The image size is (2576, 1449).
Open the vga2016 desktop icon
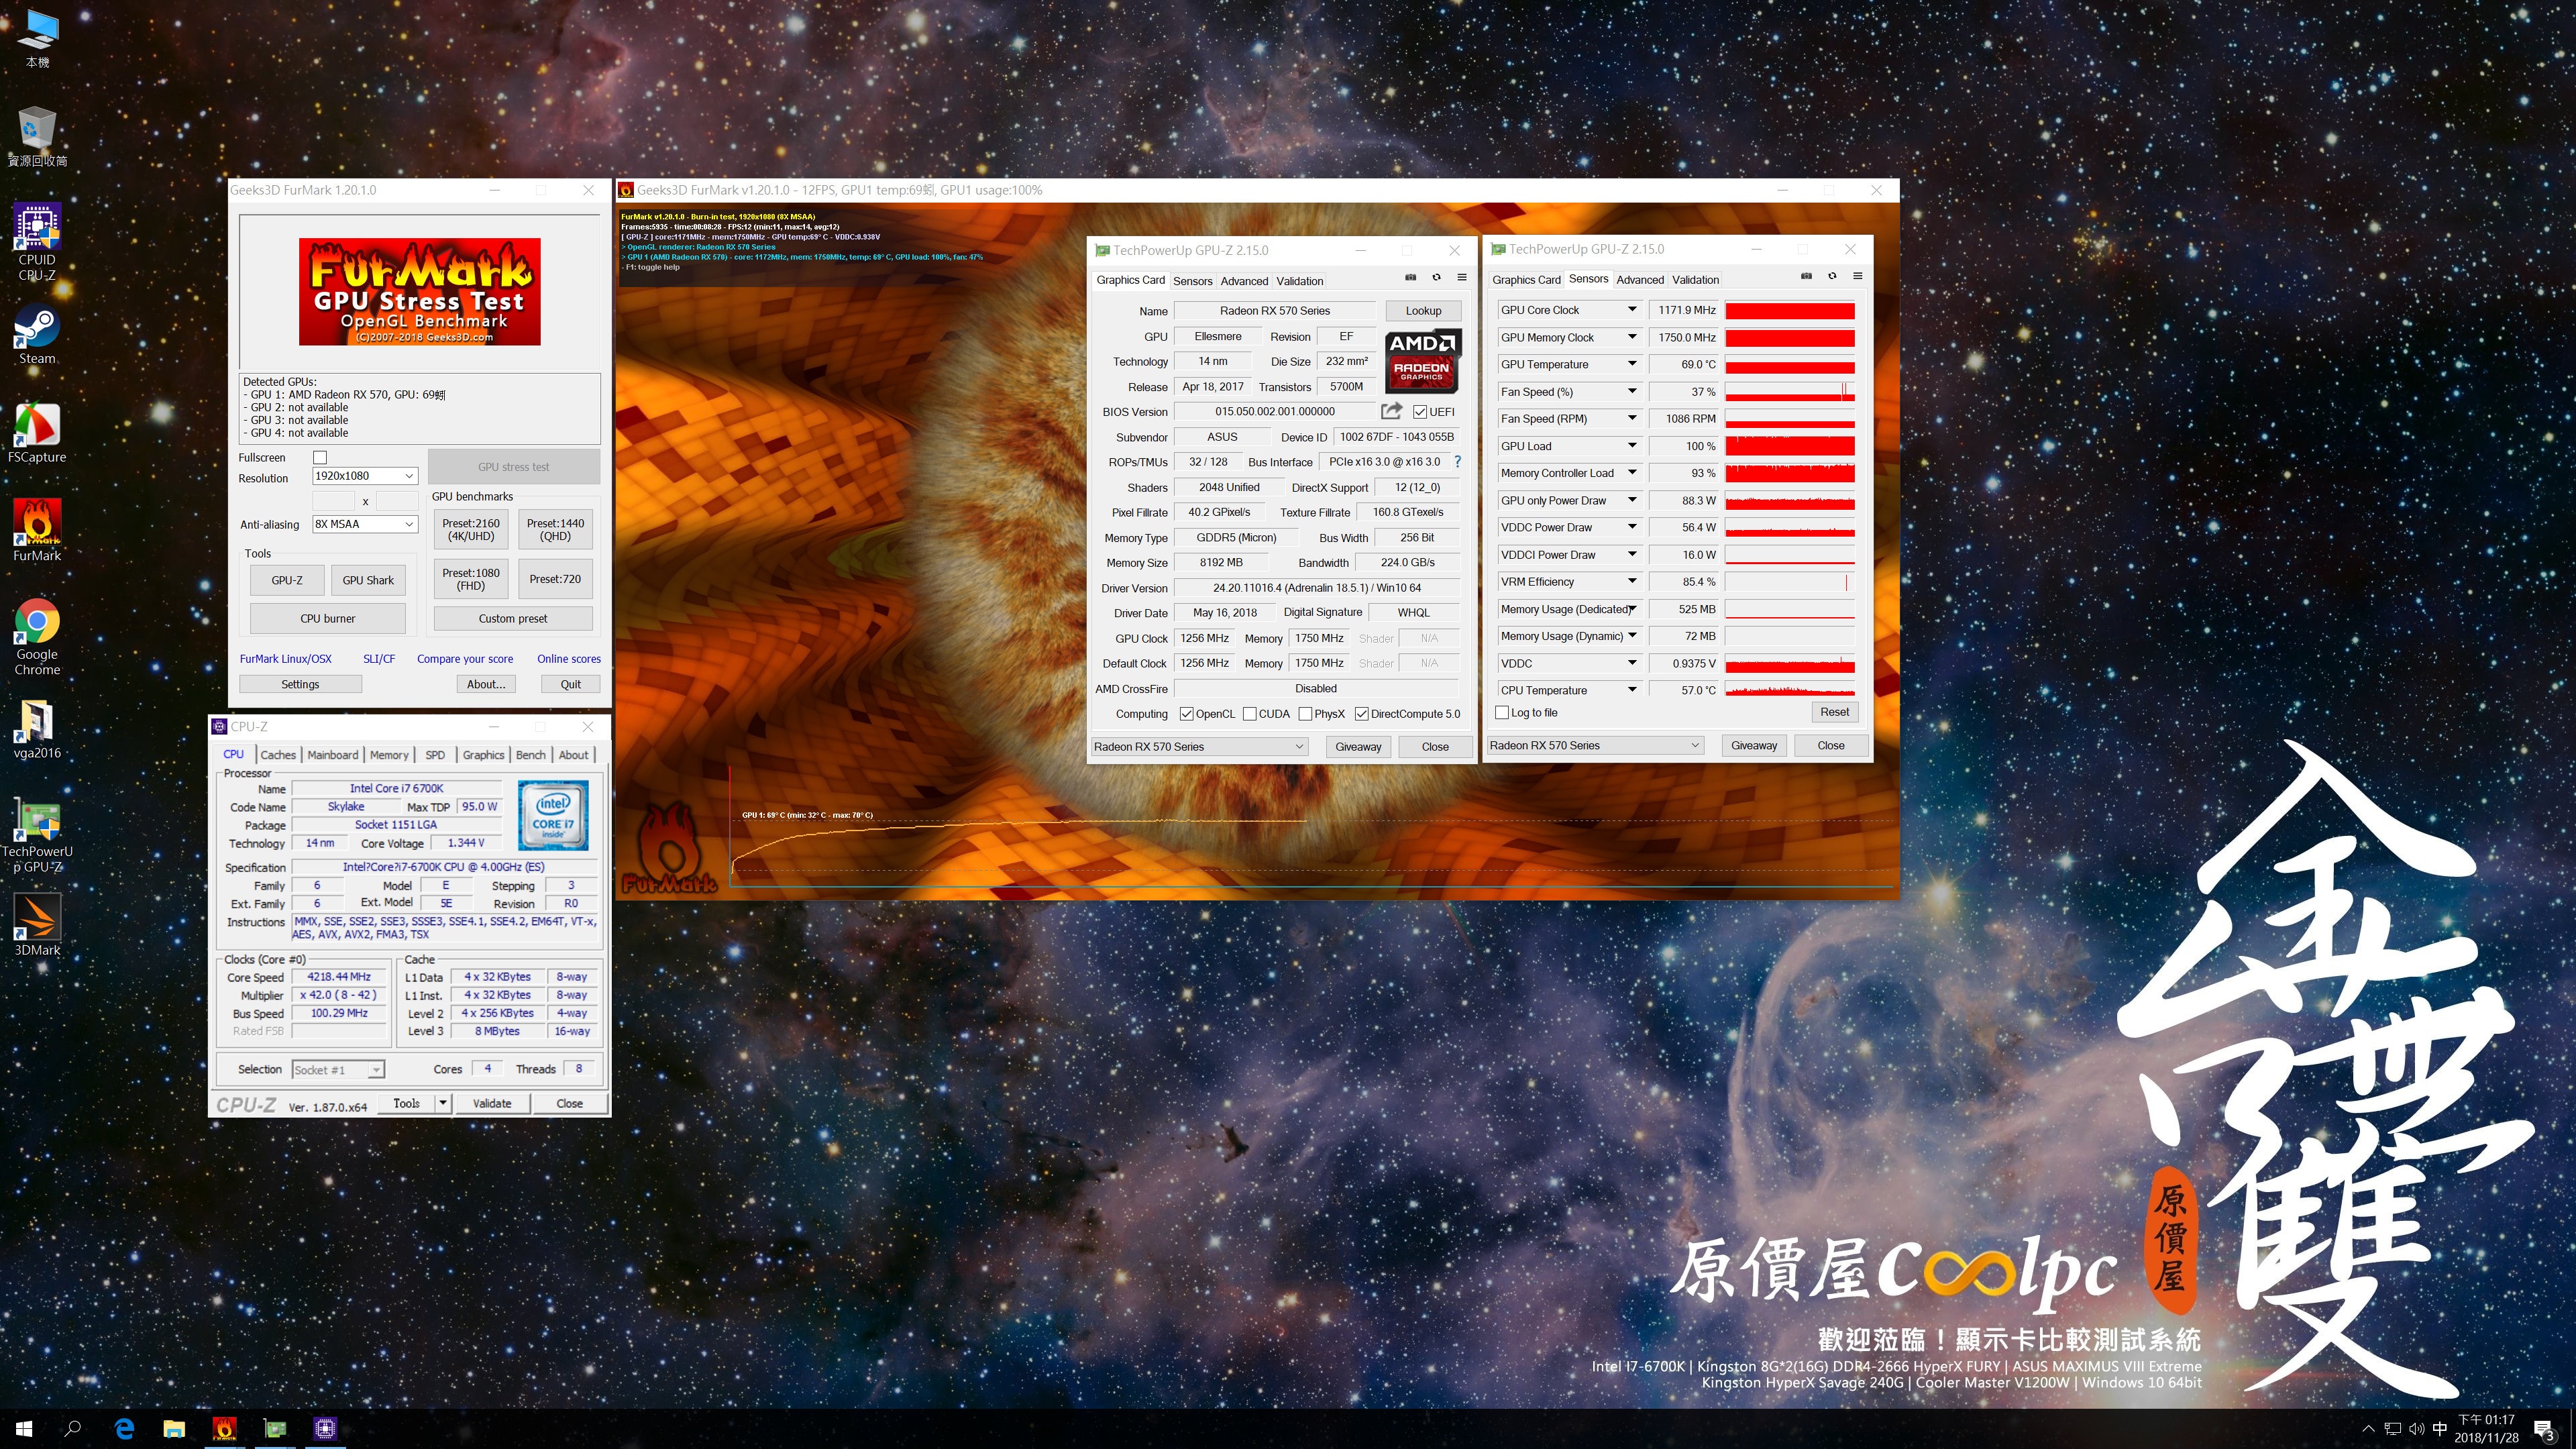coord(37,730)
